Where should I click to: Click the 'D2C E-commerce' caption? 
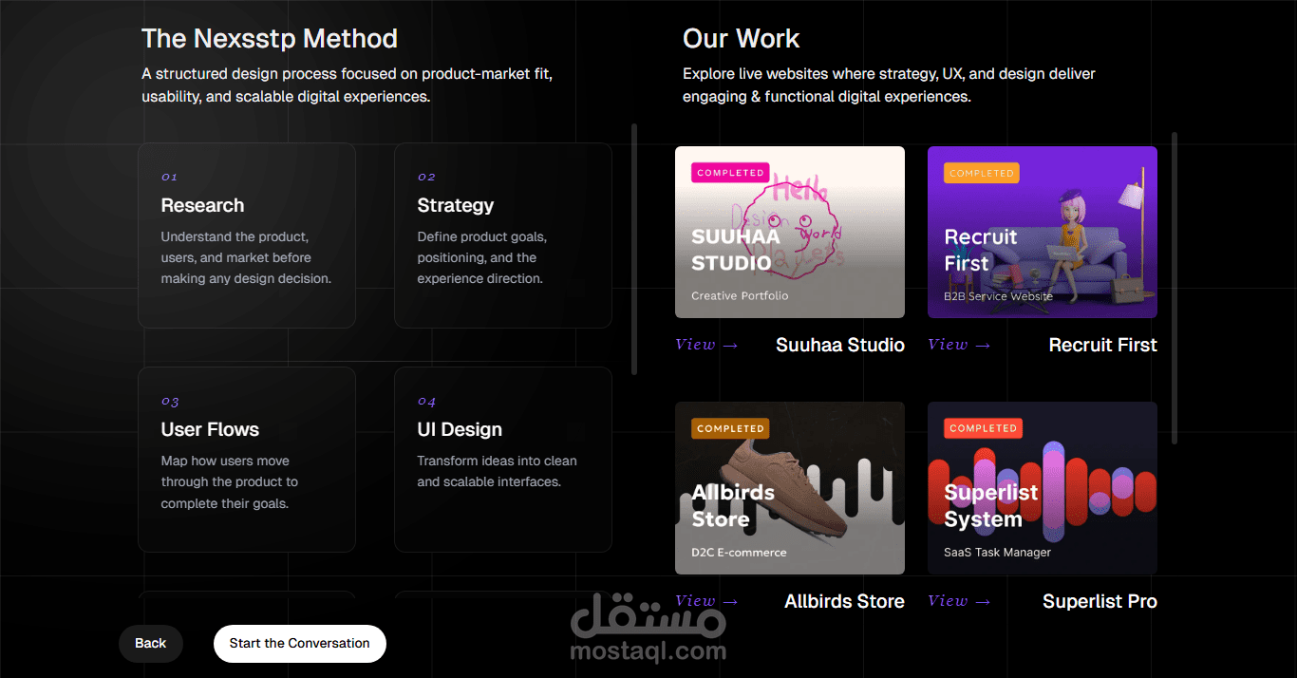coord(739,552)
